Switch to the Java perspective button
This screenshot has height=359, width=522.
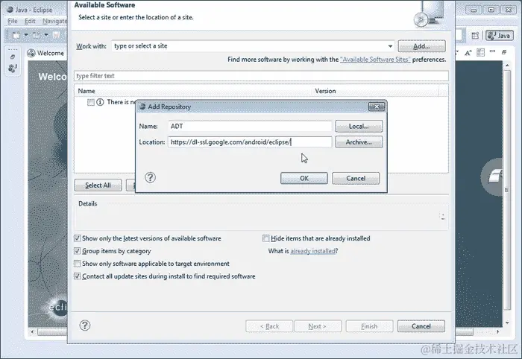click(x=500, y=36)
